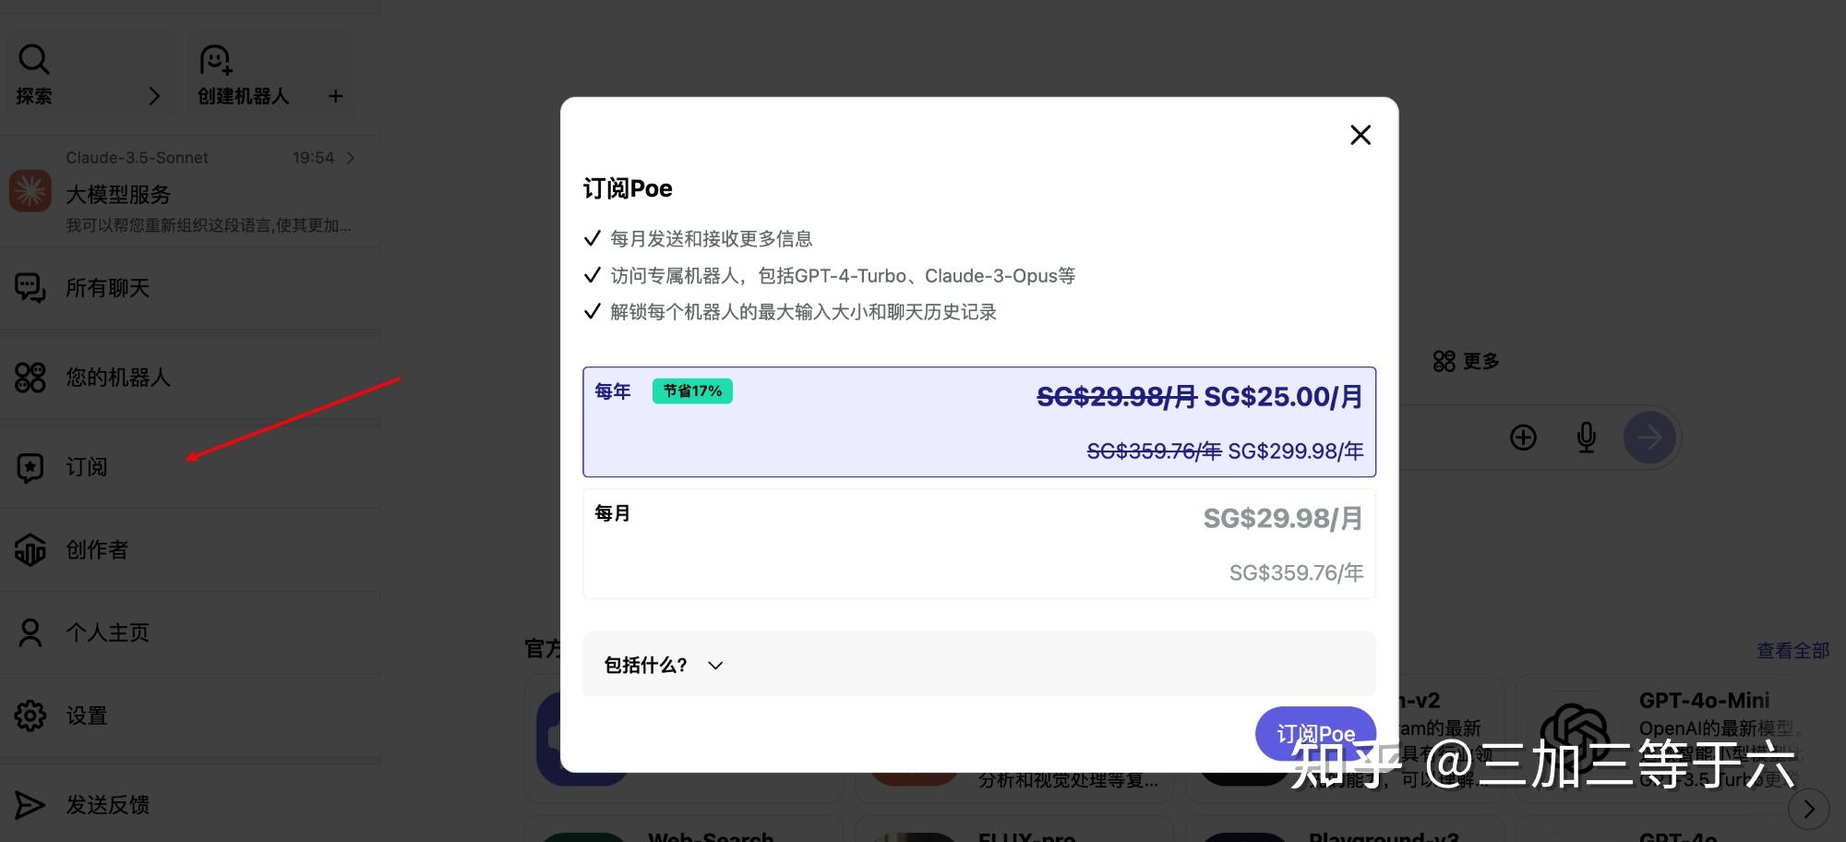The height and width of the screenshot is (842, 1846).
Task: Open 所有聊天 from the sidebar
Action: click(106, 287)
